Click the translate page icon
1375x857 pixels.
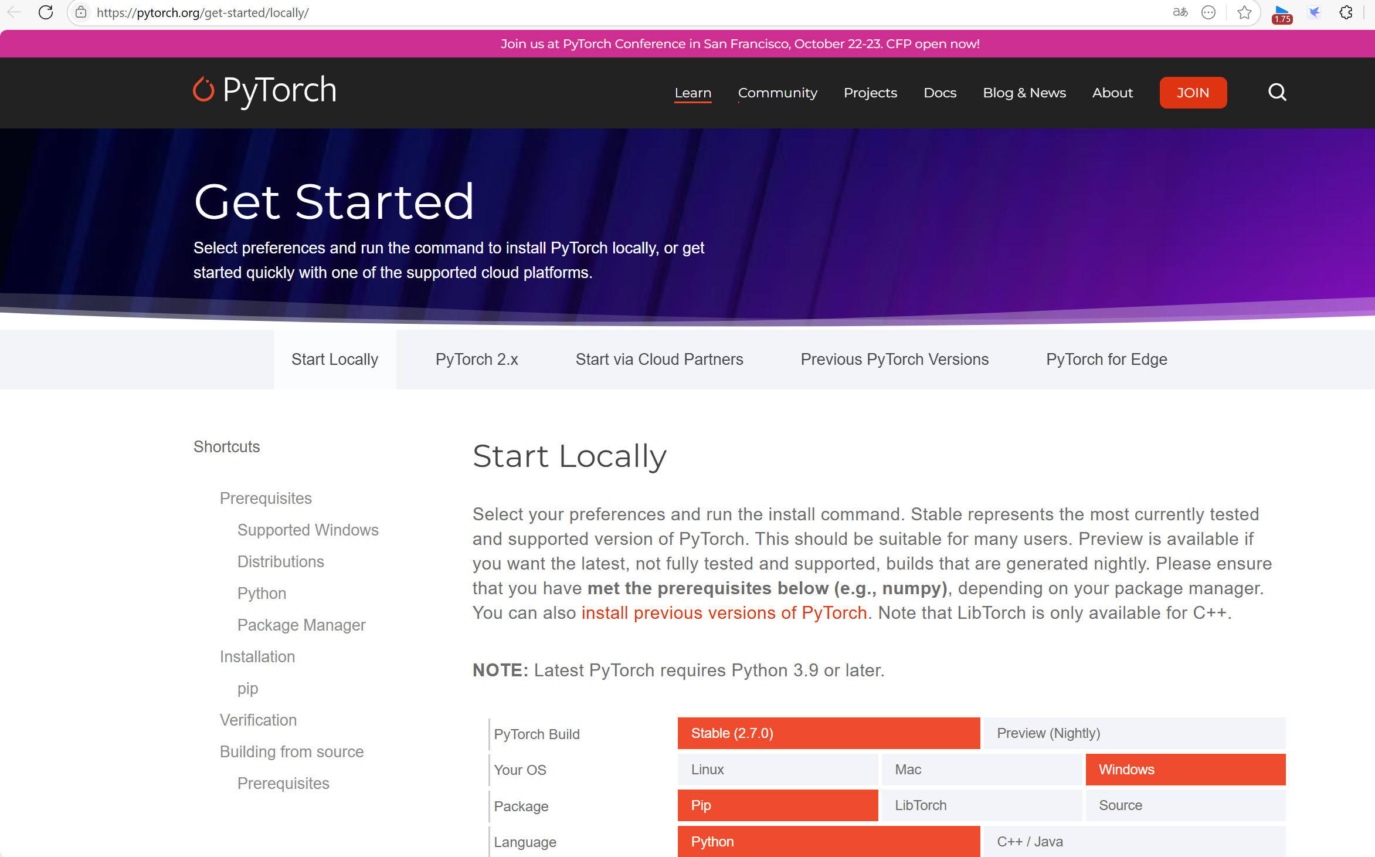(x=1180, y=12)
